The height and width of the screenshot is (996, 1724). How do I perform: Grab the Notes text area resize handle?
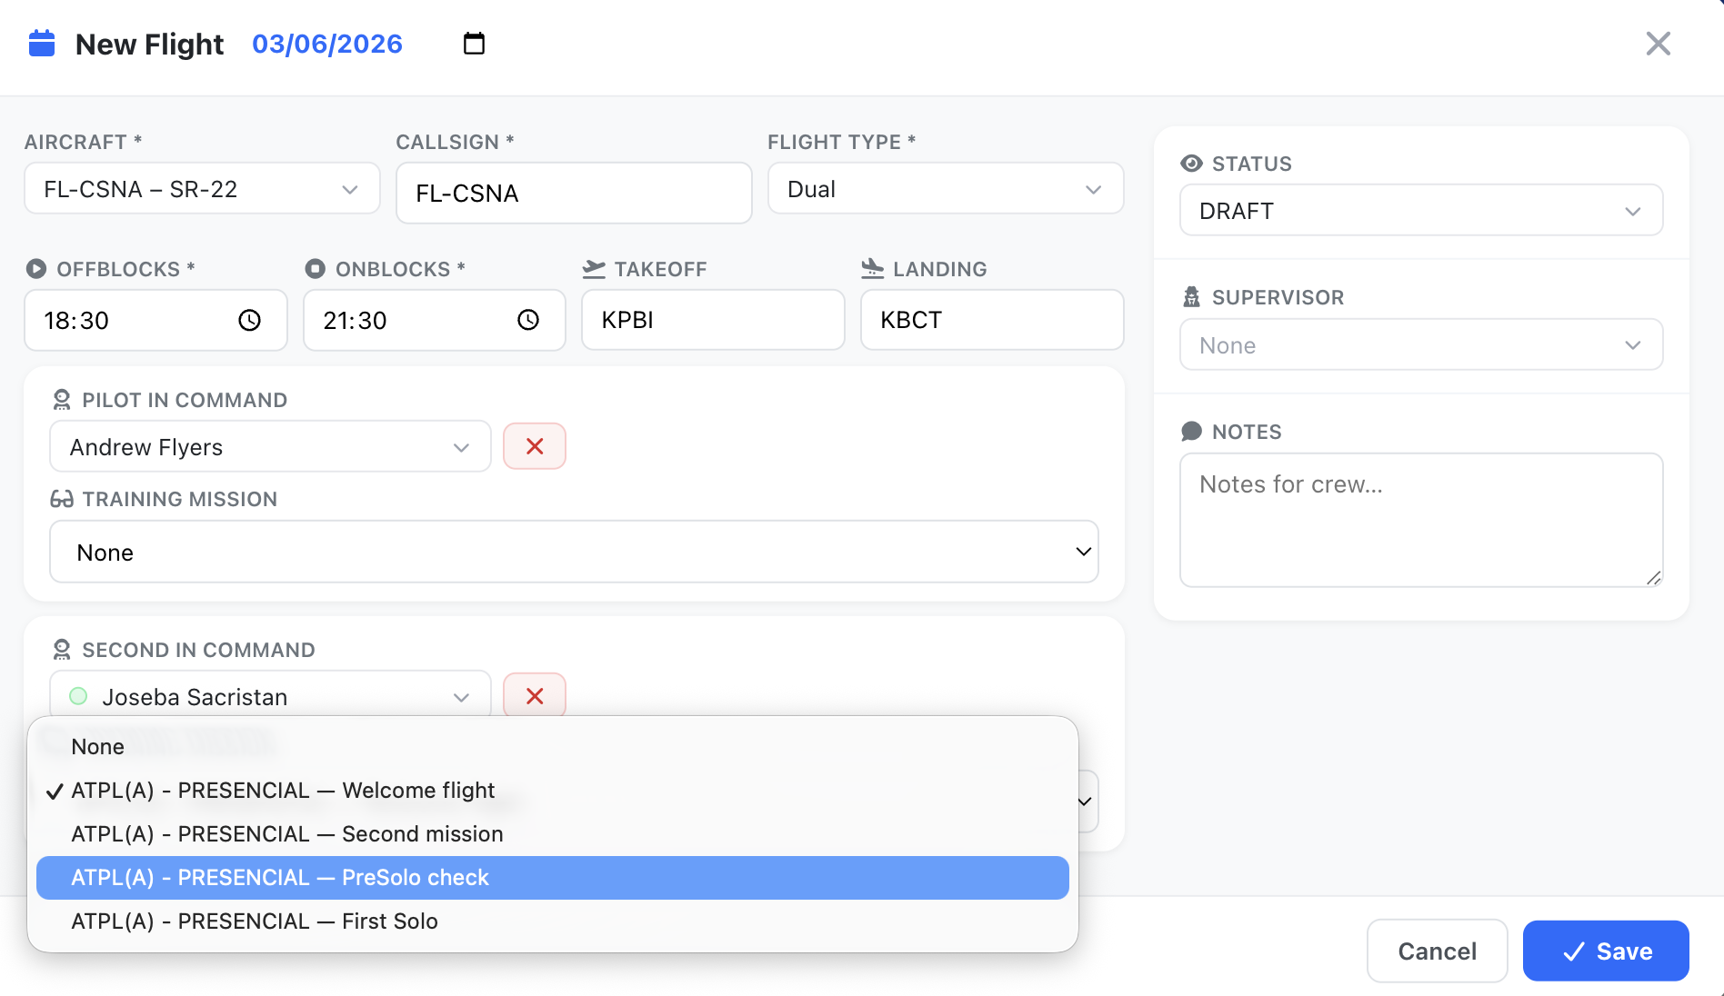coord(1653,578)
